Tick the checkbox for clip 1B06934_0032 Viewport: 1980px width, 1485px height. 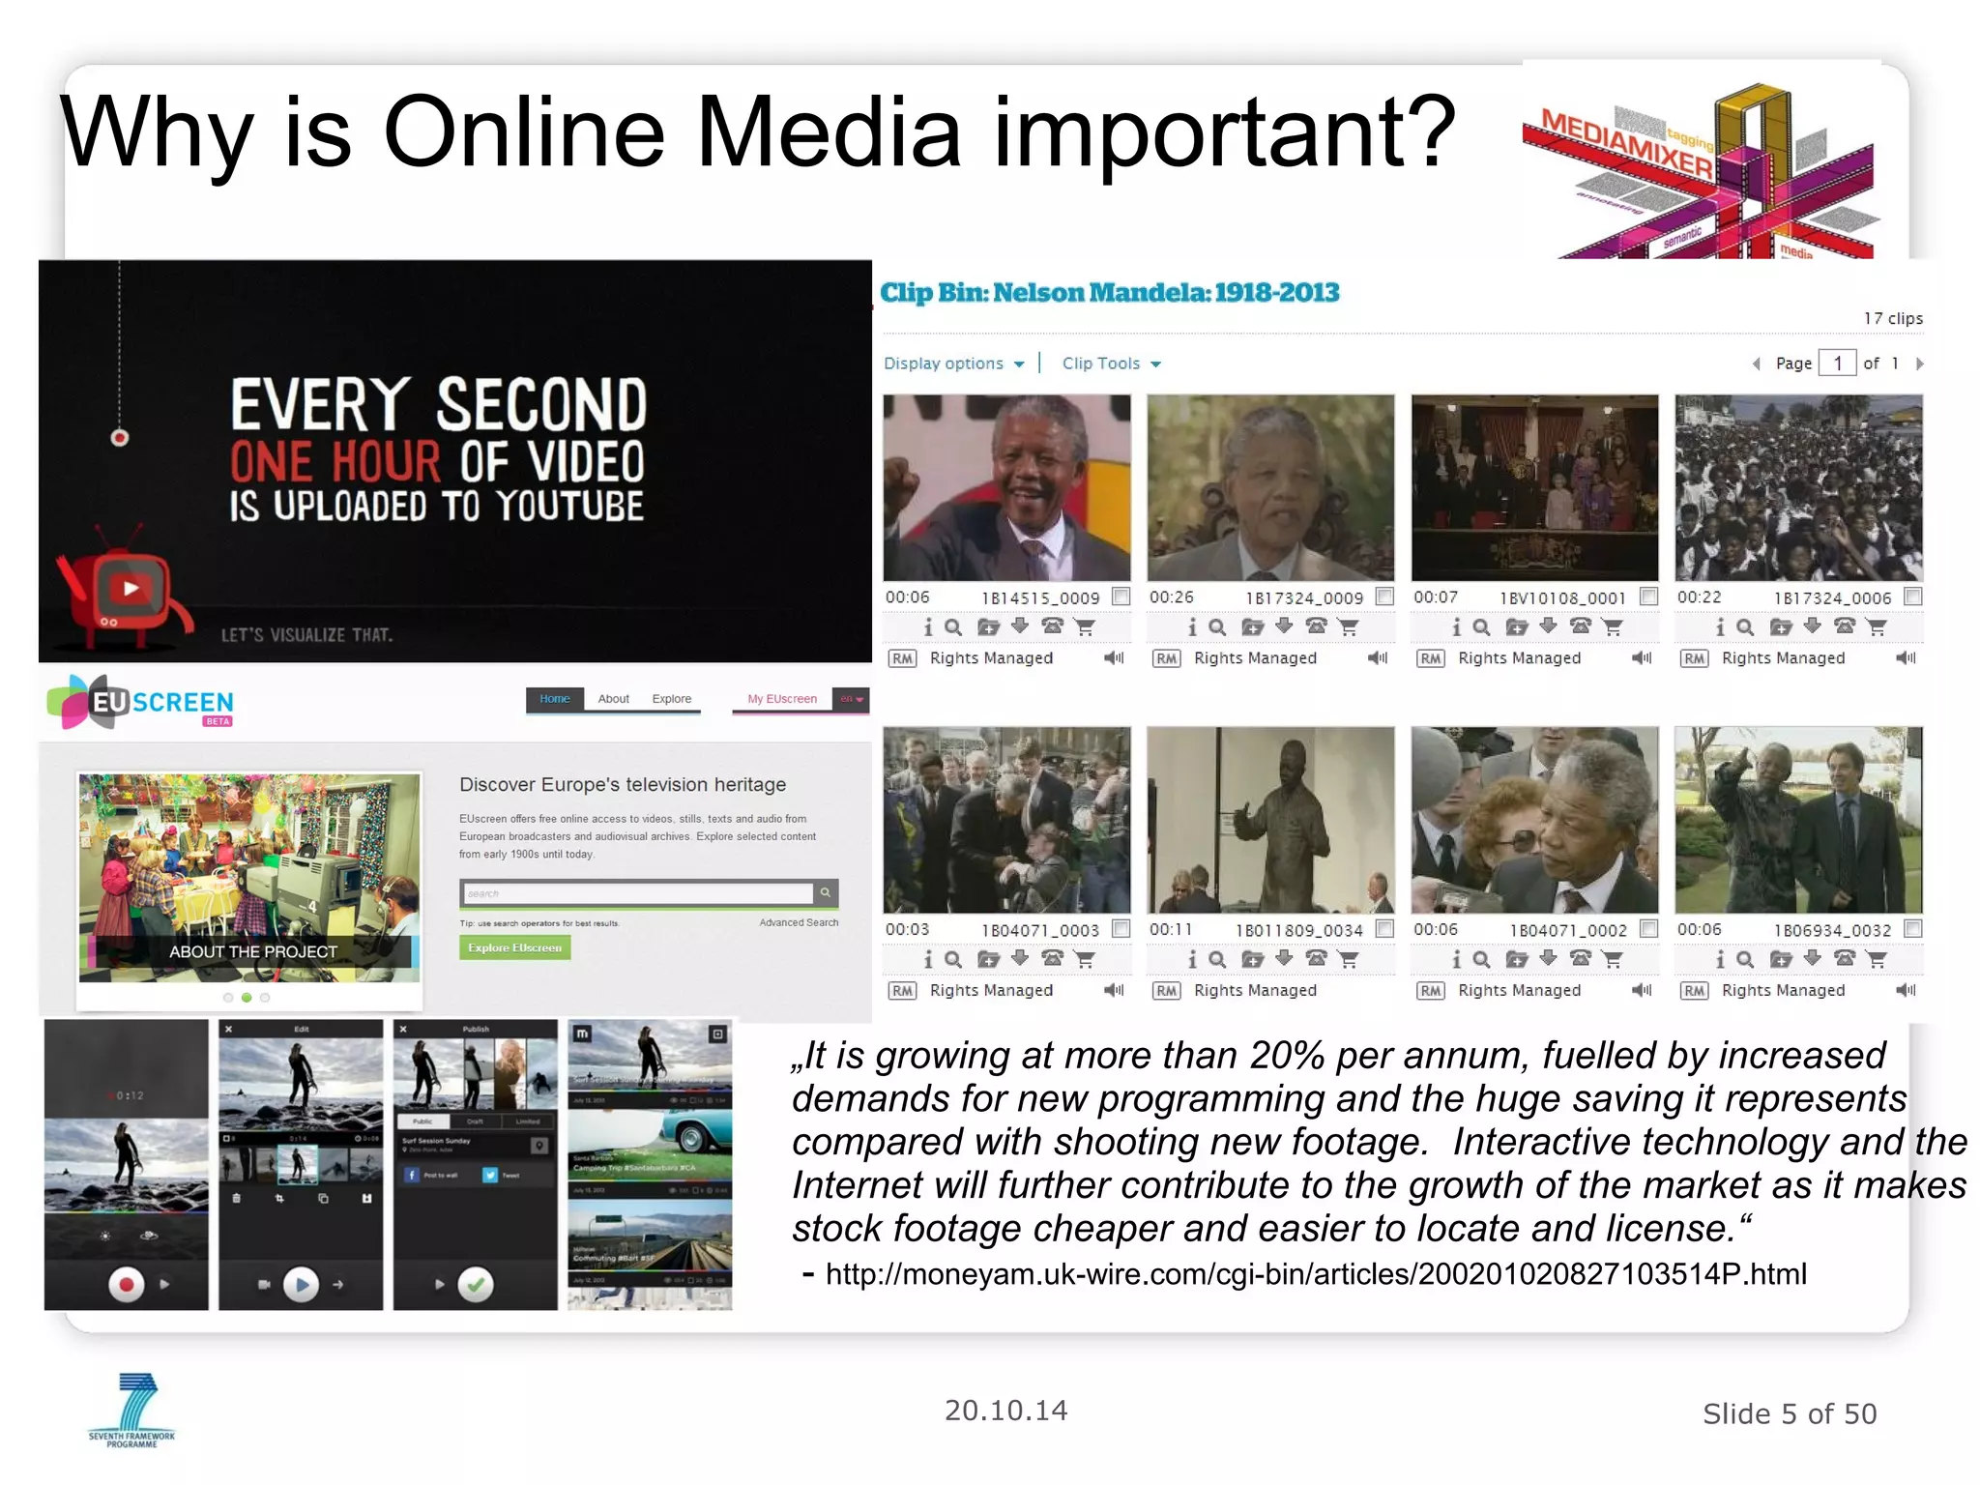tap(1913, 929)
